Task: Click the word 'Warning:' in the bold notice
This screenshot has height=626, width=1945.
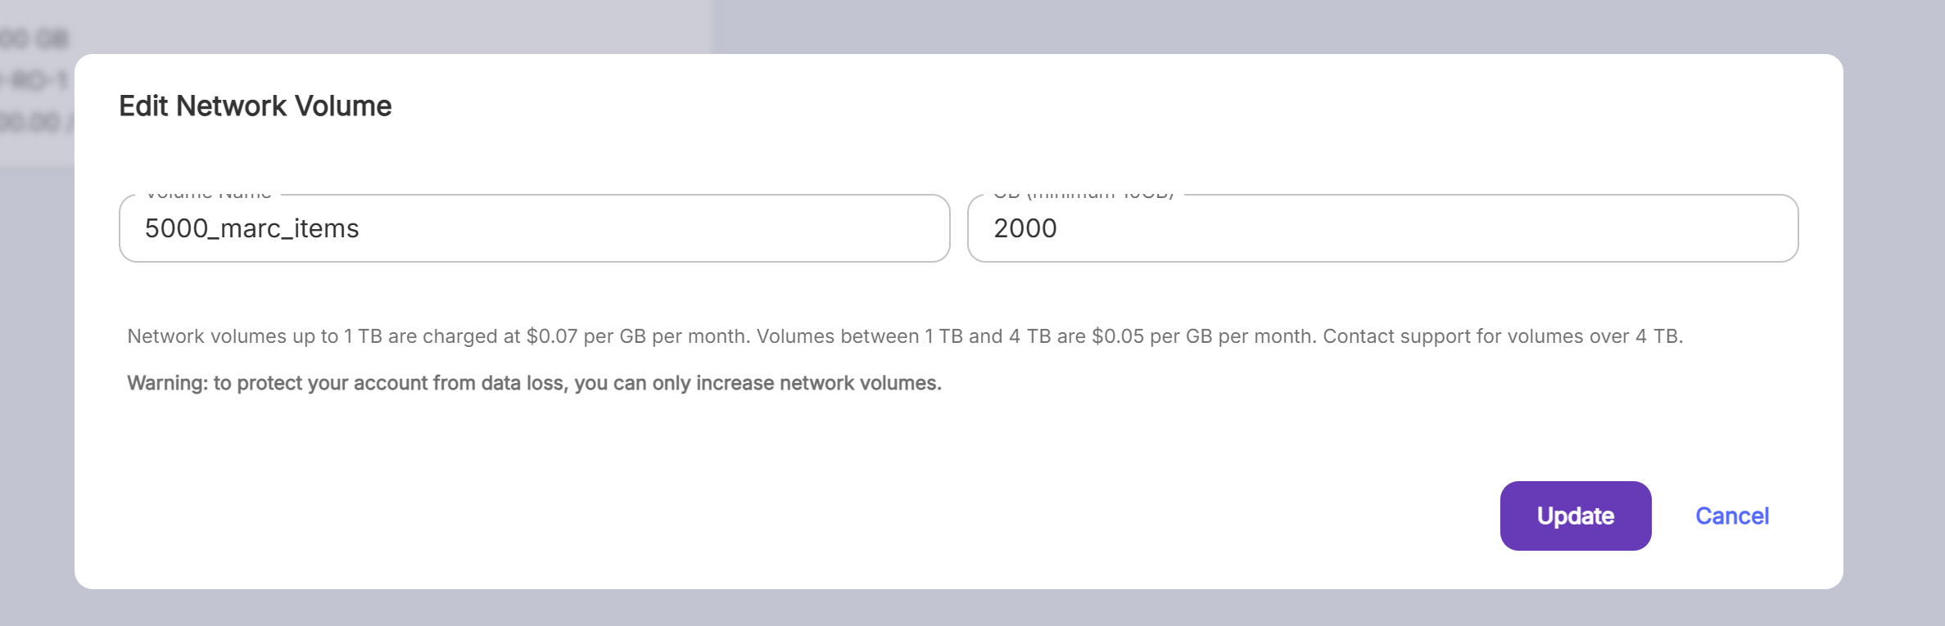Action: point(167,383)
